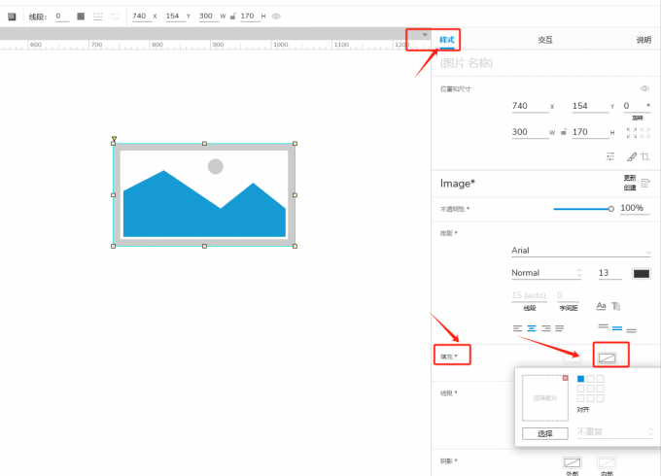Click the 更新 style link
Screen dimensions: 661x476
629,178
